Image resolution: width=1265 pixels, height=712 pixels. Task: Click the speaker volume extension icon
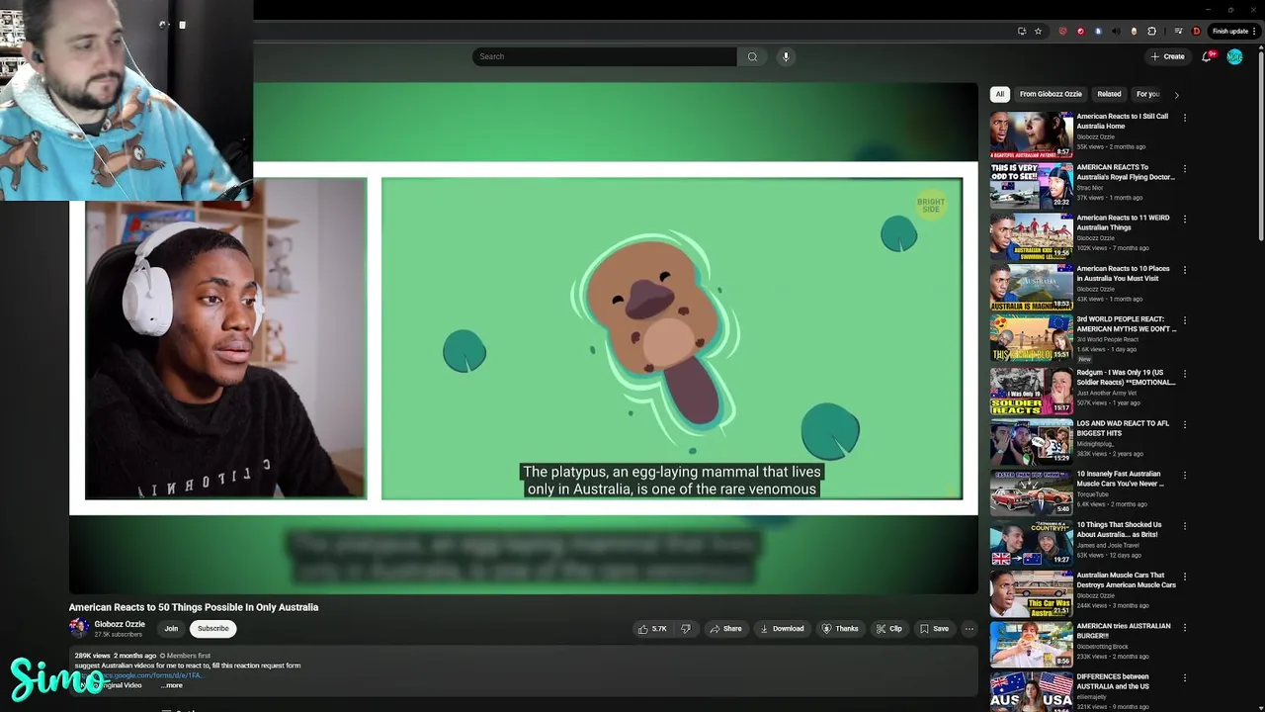[1116, 31]
